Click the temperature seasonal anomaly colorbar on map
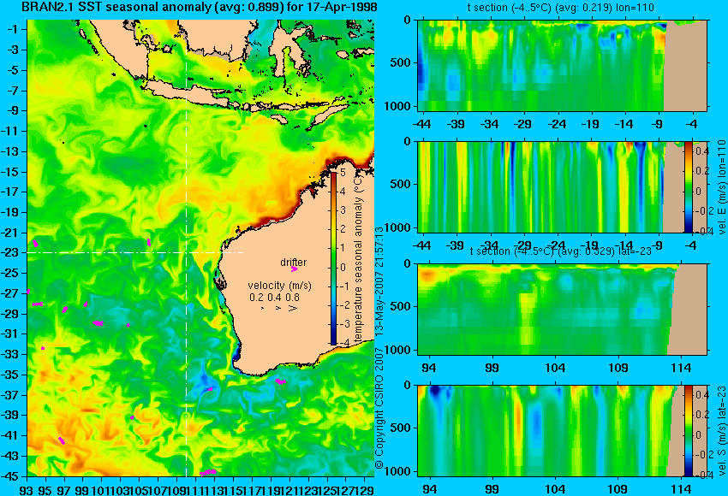Image resolution: width=728 pixels, height=496 pixels. [x=334, y=257]
